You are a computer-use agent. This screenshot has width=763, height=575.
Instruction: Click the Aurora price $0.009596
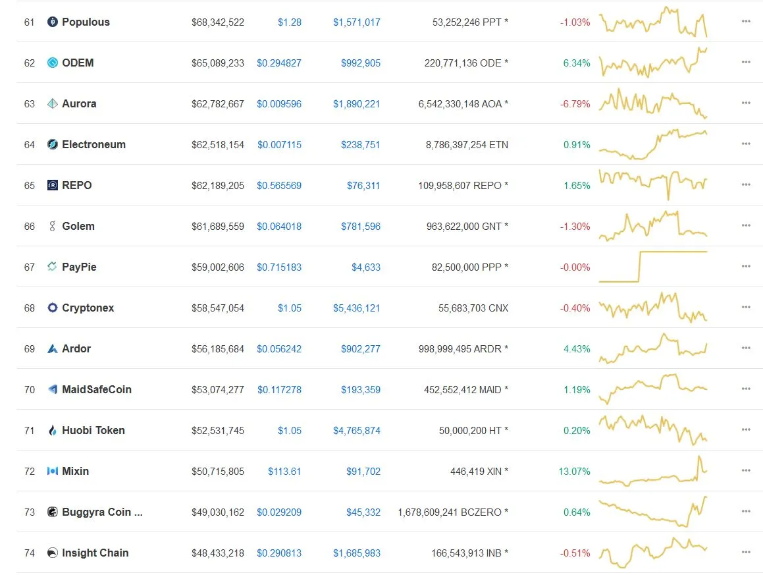click(x=279, y=103)
